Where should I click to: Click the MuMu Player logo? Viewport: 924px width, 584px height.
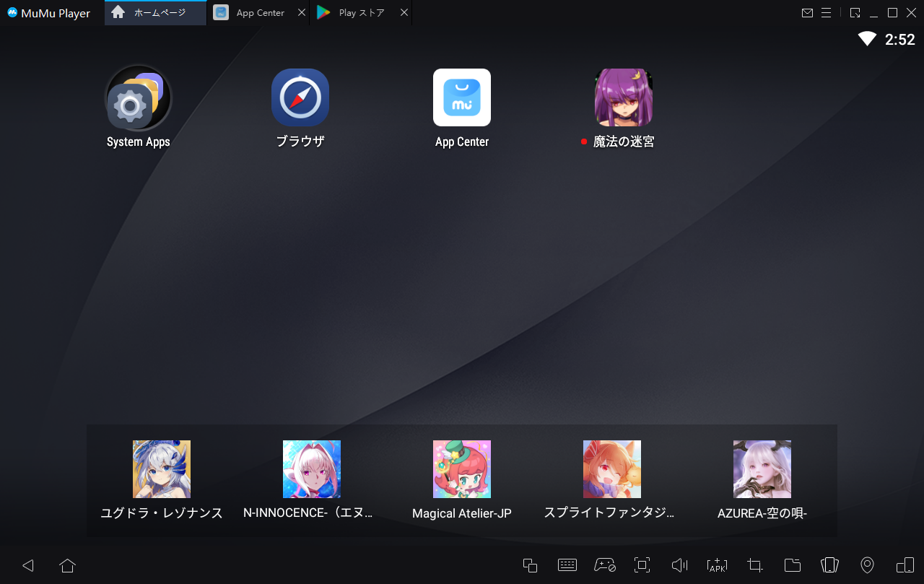pos(12,13)
